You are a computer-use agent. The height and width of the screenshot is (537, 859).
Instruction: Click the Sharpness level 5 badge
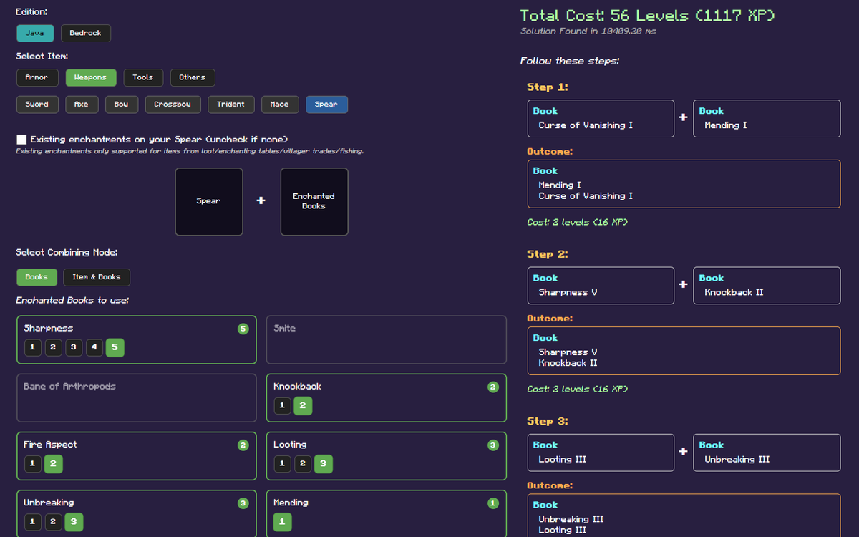click(243, 329)
